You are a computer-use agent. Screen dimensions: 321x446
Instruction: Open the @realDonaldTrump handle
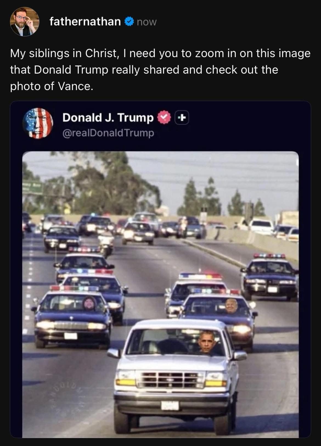108,133
